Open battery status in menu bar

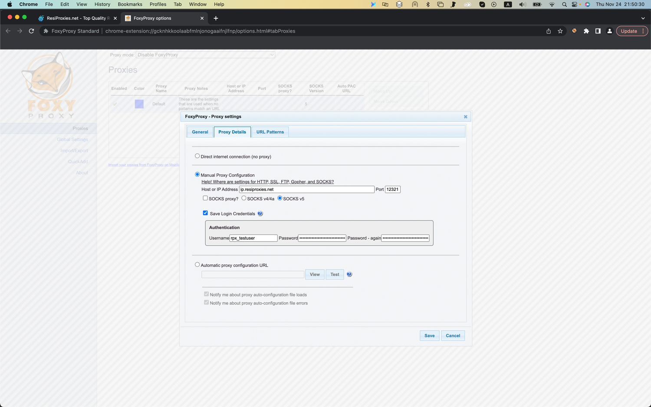[x=537, y=4]
